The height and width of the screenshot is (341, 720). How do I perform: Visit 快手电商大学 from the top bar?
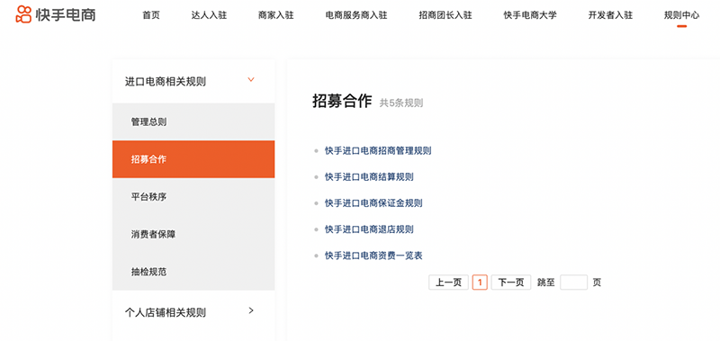[x=530, y=15]
